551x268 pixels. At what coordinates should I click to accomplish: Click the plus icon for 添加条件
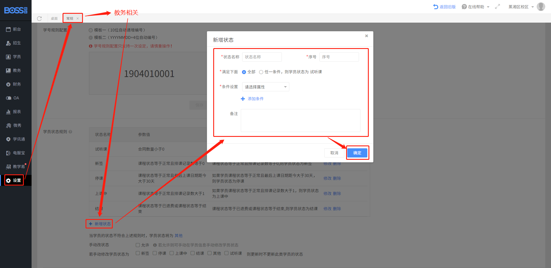coord(243,99)
